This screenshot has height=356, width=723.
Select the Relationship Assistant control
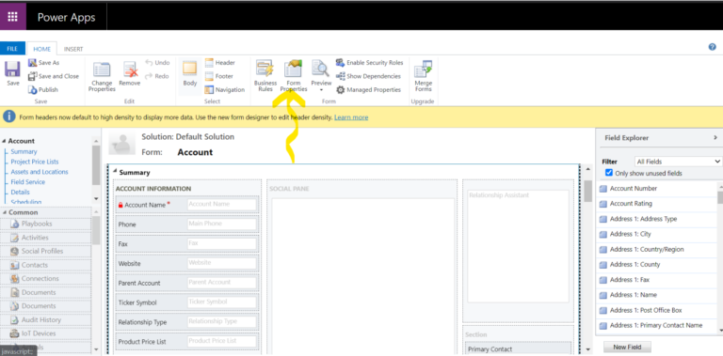(x=518, y=246)
